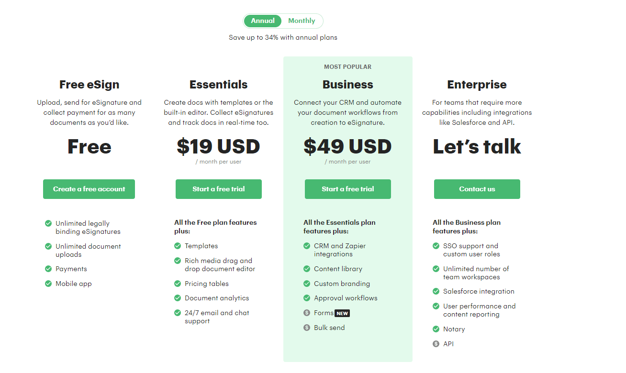
Task: Click the Free eSign plan heading
Action: (89, 84)
